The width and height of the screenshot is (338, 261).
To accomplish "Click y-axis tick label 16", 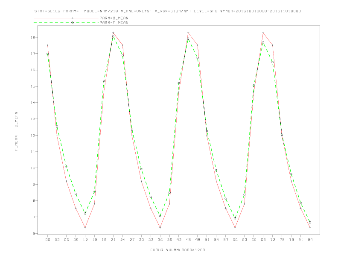I will click(33, 70).
